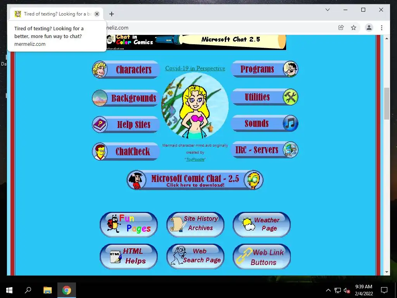Image resolution: width=397 pixels, height=298 pixels.
Task: Click the scrollbar up arrow
Action: [x=387, y=38]
